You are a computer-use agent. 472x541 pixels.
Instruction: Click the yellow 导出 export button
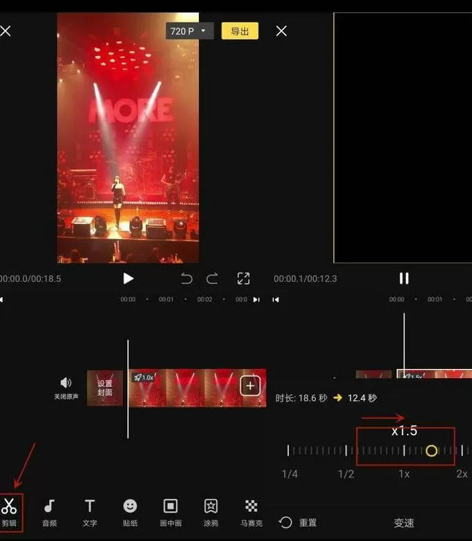click(240, 31)
